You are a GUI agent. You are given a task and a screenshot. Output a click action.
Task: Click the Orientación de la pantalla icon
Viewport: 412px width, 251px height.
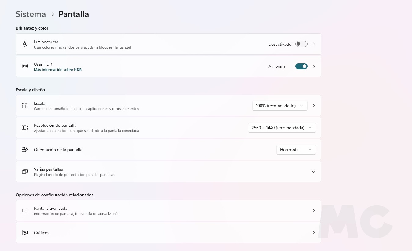(x=25, y=150)
